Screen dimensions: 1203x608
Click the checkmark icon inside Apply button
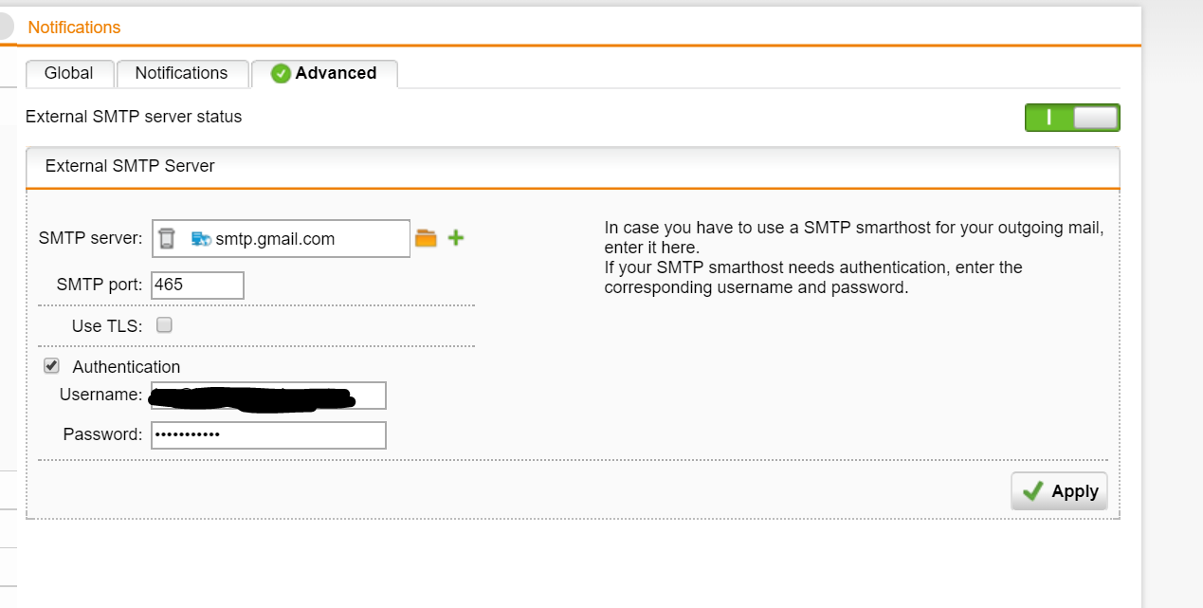pos(1033,490)
